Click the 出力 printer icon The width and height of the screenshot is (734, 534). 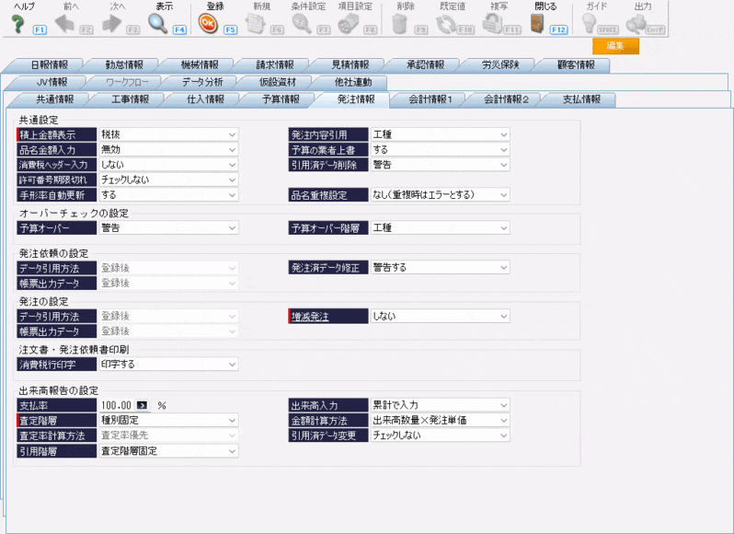pyautogui.click(x=637, y=24)
